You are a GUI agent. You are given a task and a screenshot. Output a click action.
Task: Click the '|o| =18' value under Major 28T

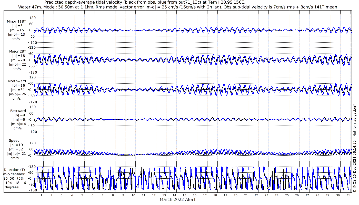pyautogui.click(x=19, y=56)
